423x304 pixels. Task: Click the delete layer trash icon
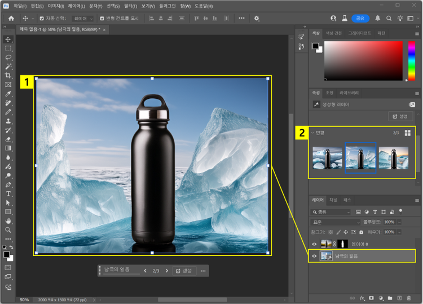click(409, 298)
